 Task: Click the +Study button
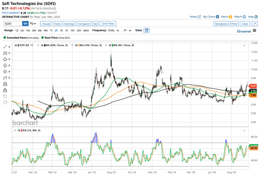pos(45,24)
